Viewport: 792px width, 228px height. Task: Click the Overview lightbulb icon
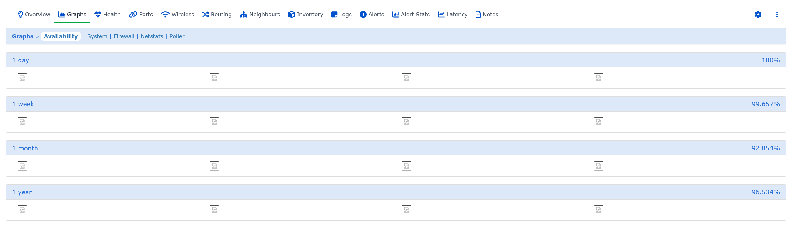(x=20, y=15)
